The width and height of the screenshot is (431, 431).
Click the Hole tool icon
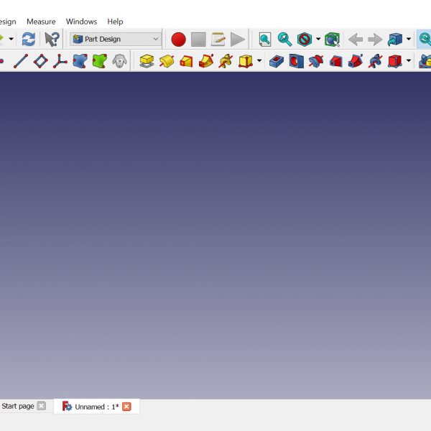click(296, 61)
